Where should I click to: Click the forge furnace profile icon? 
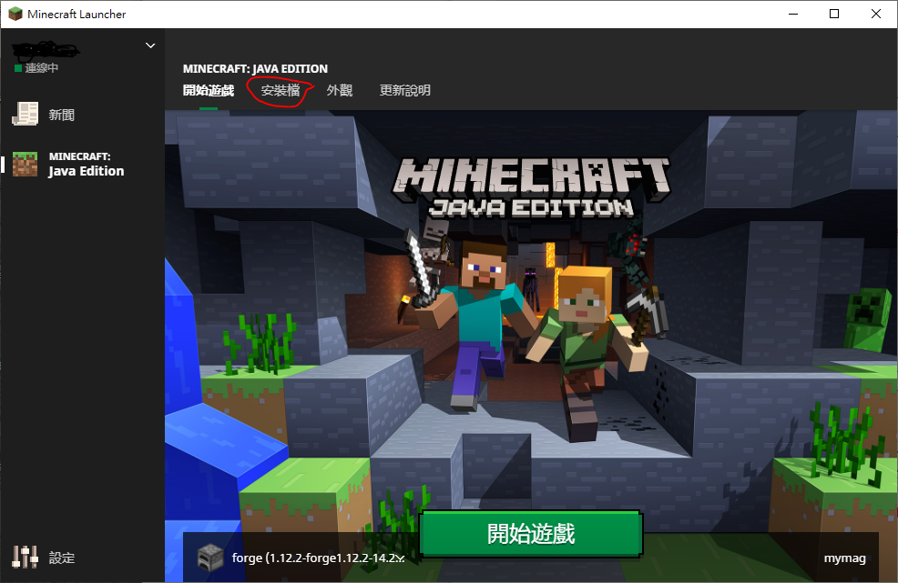210,558
